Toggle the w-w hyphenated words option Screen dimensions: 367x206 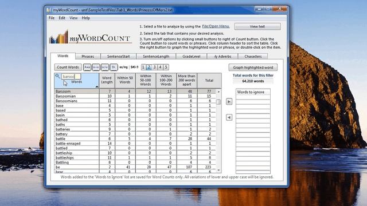click(x=96, y=68)
